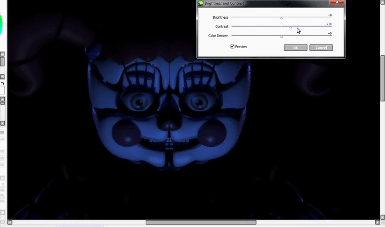
Task: Click the upper left panel scroll down arrow
Action: 2,76
